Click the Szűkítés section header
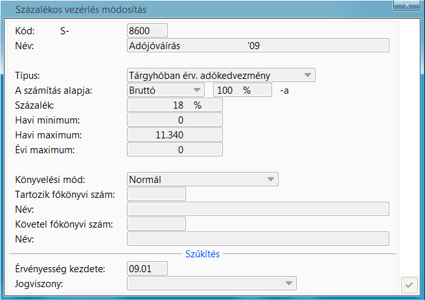 203,253
